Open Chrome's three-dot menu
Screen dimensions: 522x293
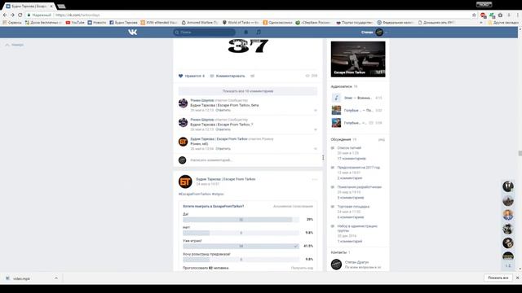pyautogui.click(x=517, y=15)
